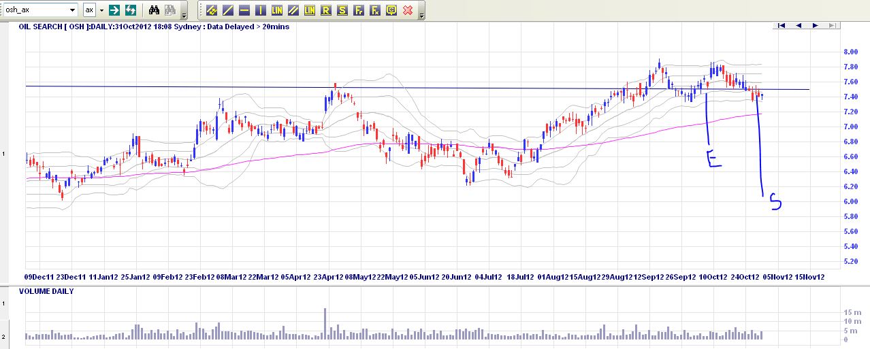This screenshot has width=870, height=349.
Task: Click the first LIN tool icon
Action: (x=277, y=10)
